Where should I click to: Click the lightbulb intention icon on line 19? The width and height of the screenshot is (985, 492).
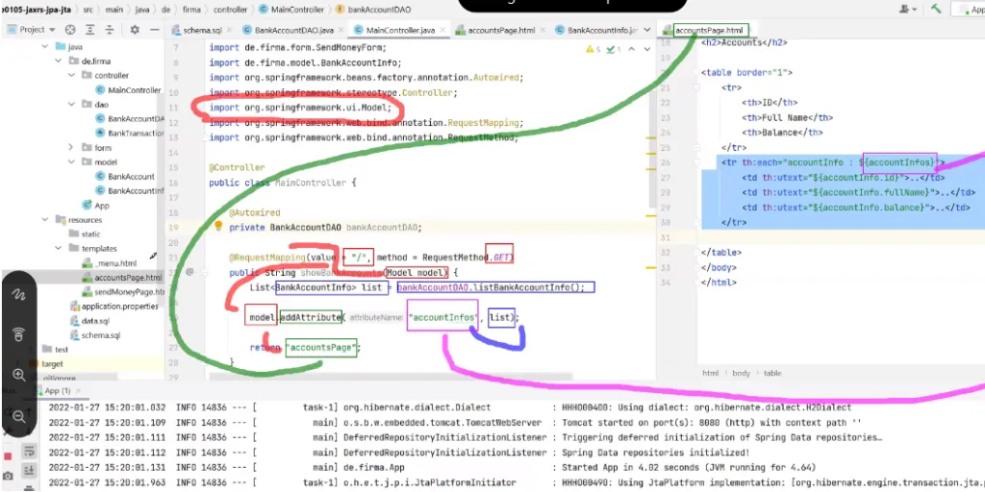coord(218,226)
